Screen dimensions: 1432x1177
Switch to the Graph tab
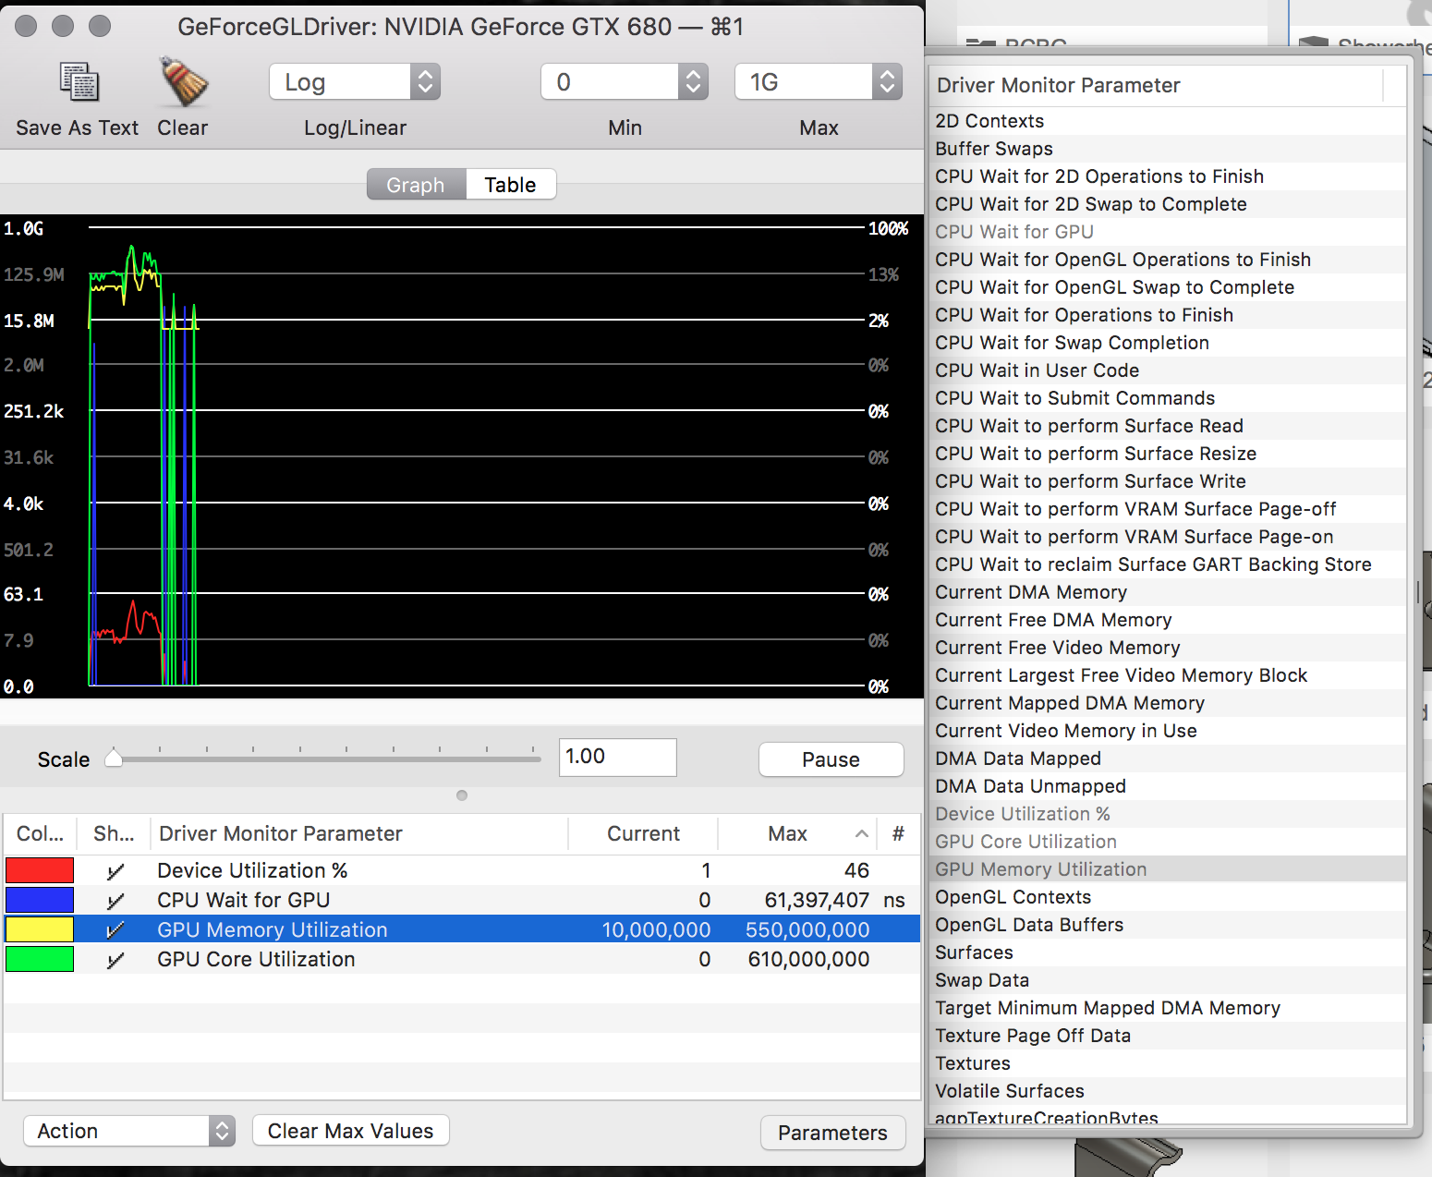[x=416, y=185]
